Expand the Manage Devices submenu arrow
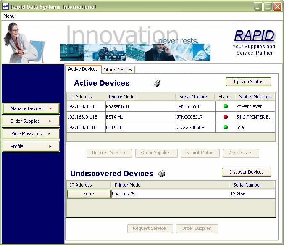284x245 pixels. click(50, 108)
